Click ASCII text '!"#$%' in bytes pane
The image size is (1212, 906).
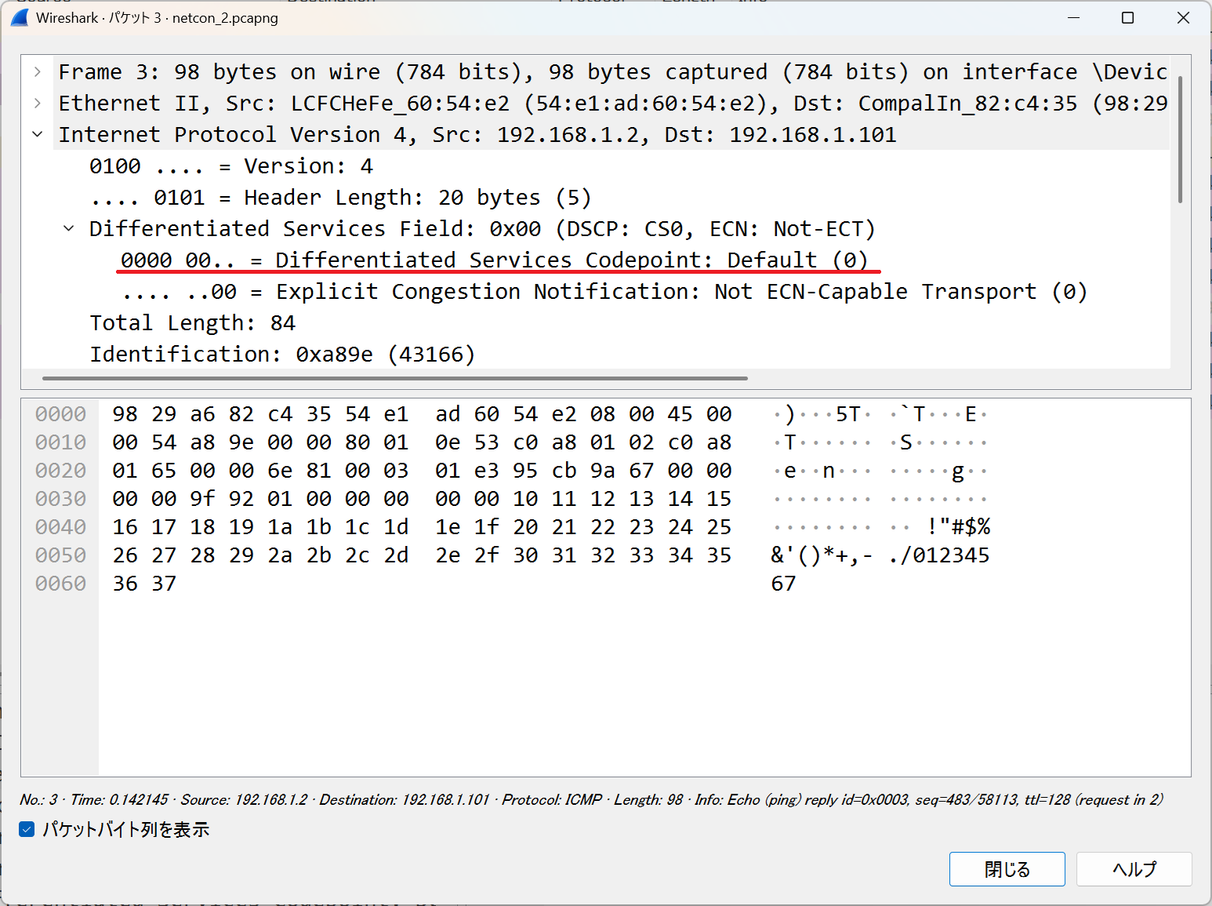959,526
